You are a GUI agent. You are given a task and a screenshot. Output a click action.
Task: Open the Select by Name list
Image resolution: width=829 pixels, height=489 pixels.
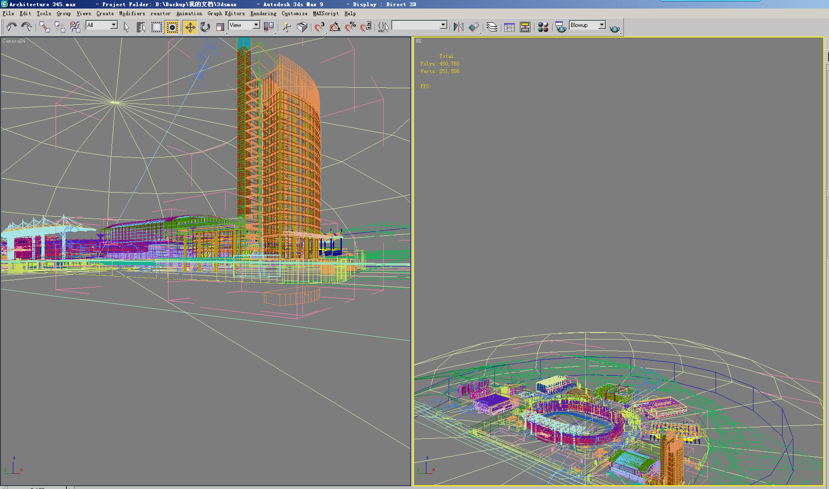coord(141,27)
